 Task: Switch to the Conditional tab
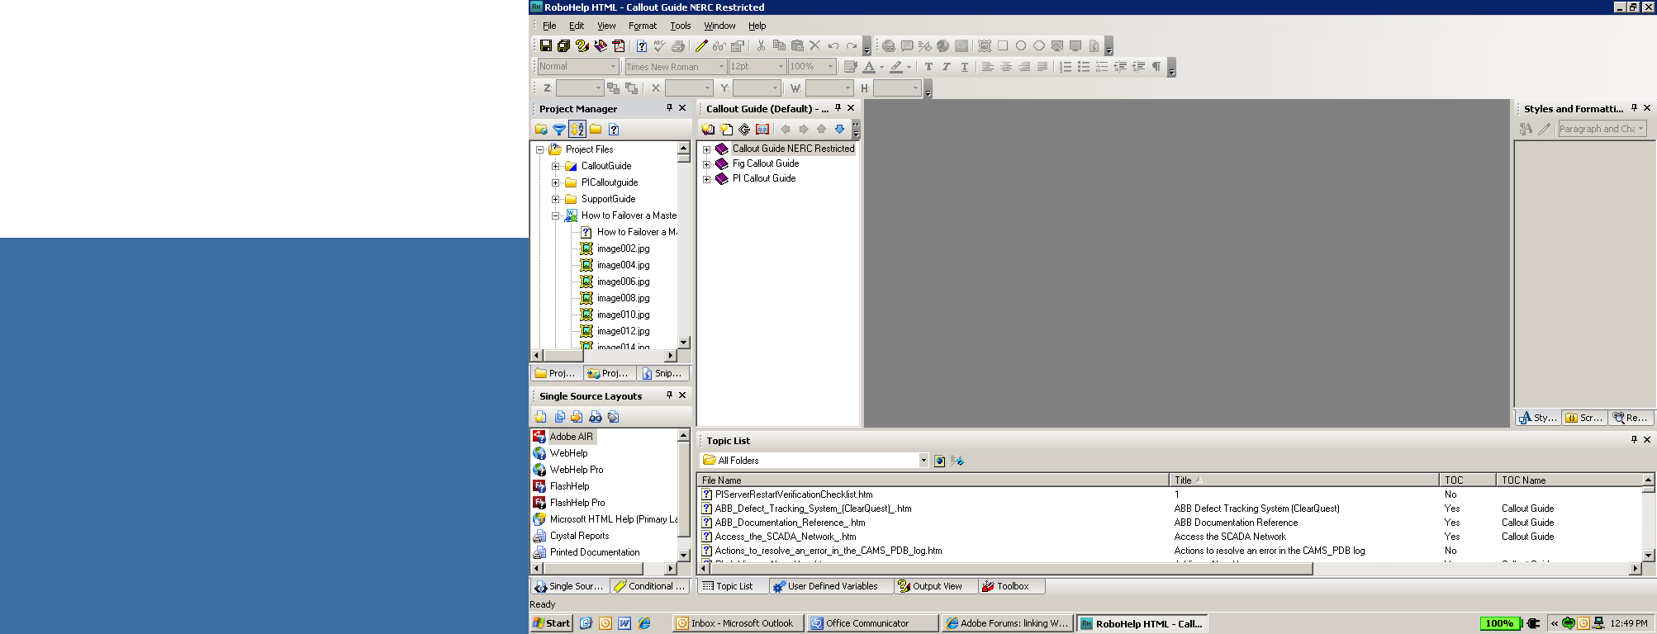pyautogui.click(x=650, y=586)
